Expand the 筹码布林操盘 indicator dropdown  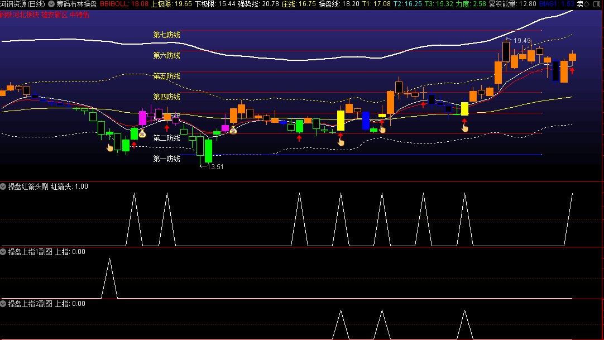[x=52, y=4]
